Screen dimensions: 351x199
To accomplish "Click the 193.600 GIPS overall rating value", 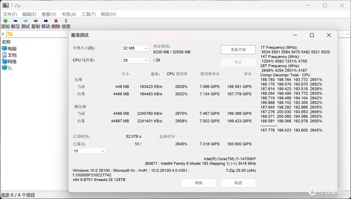I will pyautogui.click(x=239, y=144).
